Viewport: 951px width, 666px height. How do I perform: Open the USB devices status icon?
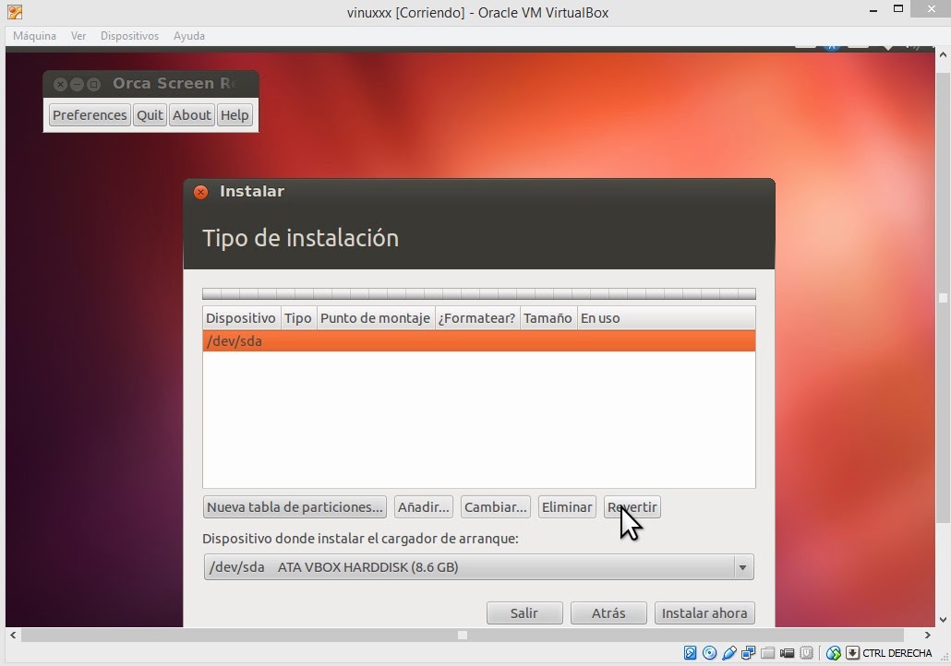click(728, 653)
